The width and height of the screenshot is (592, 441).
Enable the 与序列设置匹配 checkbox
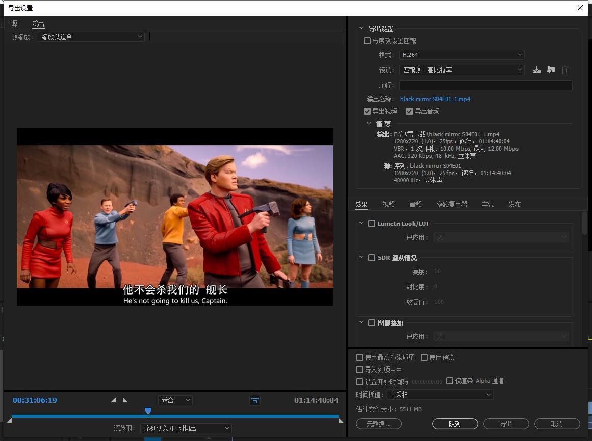click(x=367, y=41)
